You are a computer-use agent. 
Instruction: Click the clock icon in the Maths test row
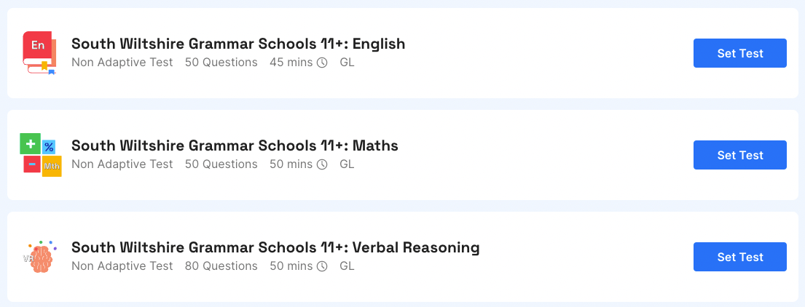point(322,164)
